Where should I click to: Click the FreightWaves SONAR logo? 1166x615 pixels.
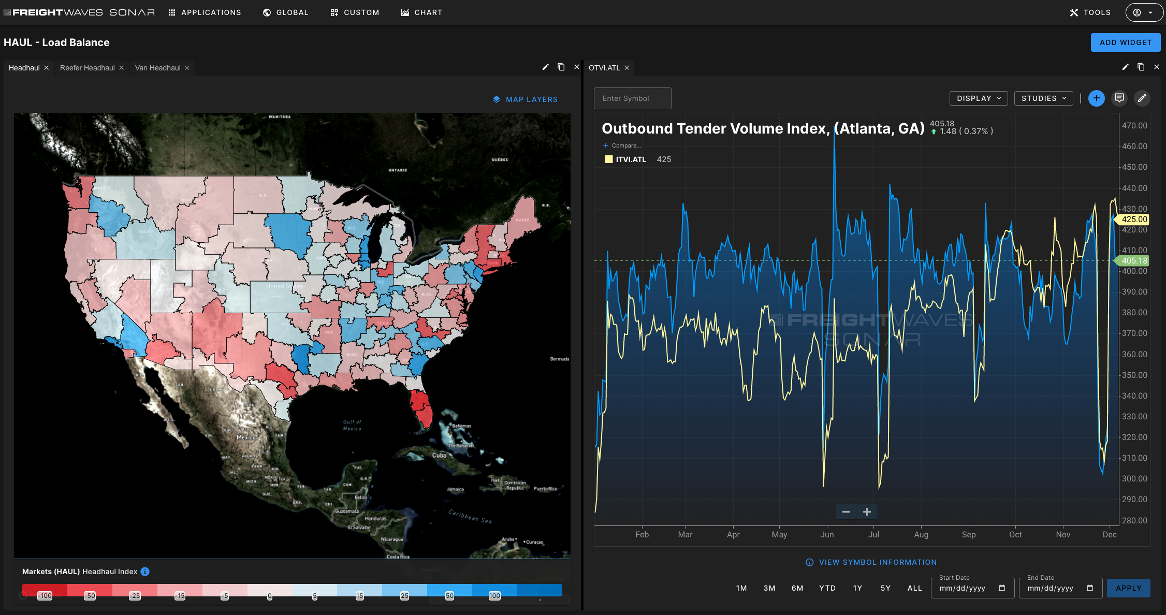click(x=79, y=12)
